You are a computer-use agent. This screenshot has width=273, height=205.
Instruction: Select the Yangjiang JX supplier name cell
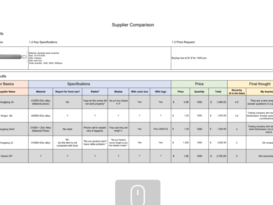pos(14,102)
